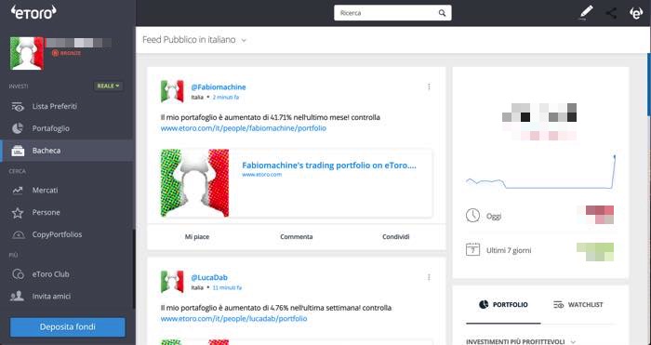Screen dimensions: 651x345
Task: Click the CopyPortfolios icon
Action: point(18,234)
